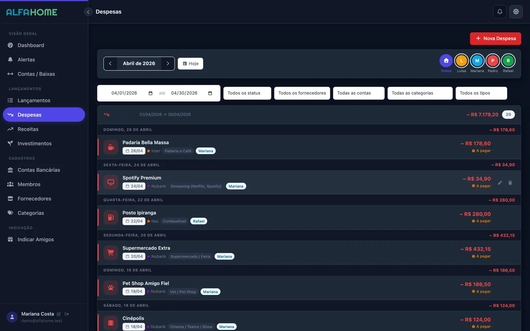Open the settings gear

click(x=516, y=12)
